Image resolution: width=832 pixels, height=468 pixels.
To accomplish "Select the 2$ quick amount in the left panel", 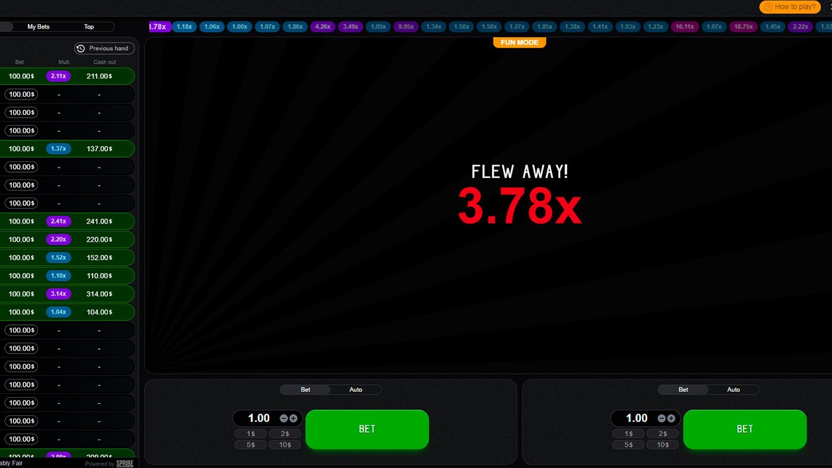I will pos(285,434).
